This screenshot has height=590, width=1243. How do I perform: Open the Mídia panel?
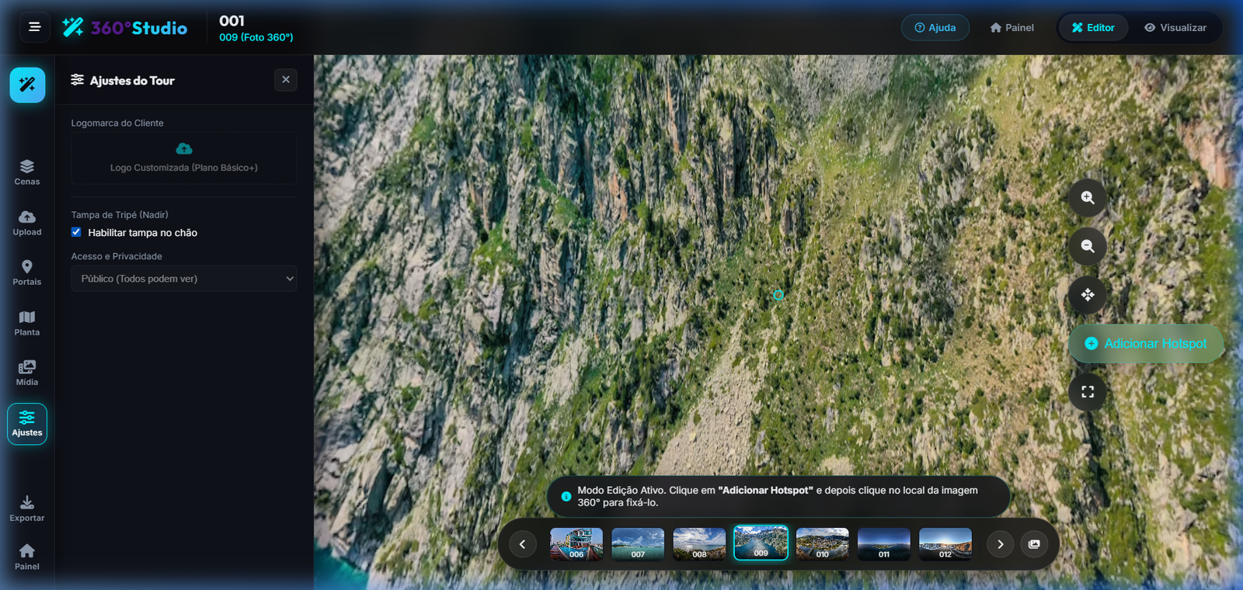click(27, 373)
